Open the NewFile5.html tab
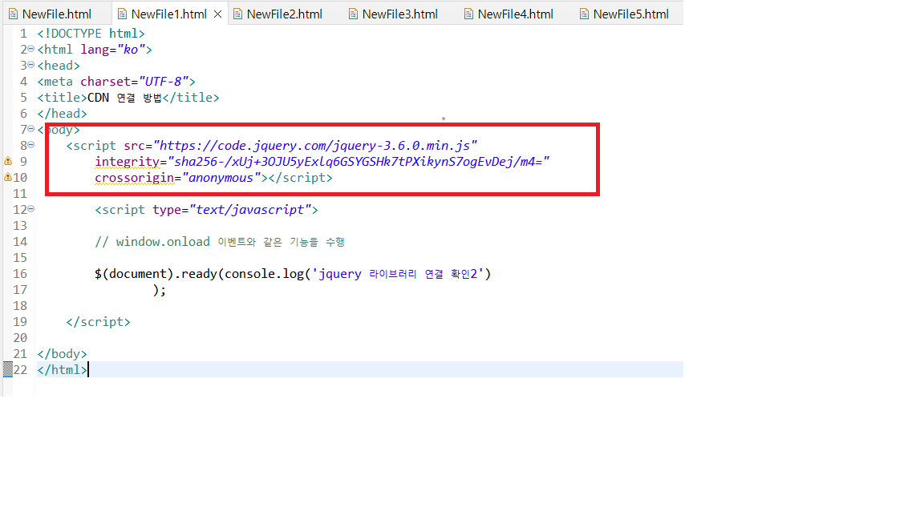 (x=630, y=14)
